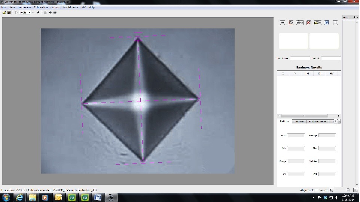The width and height of the screenshot is (360, 202).
Task: Select the text annotation 'A' tool
Action: pos(38,12)
